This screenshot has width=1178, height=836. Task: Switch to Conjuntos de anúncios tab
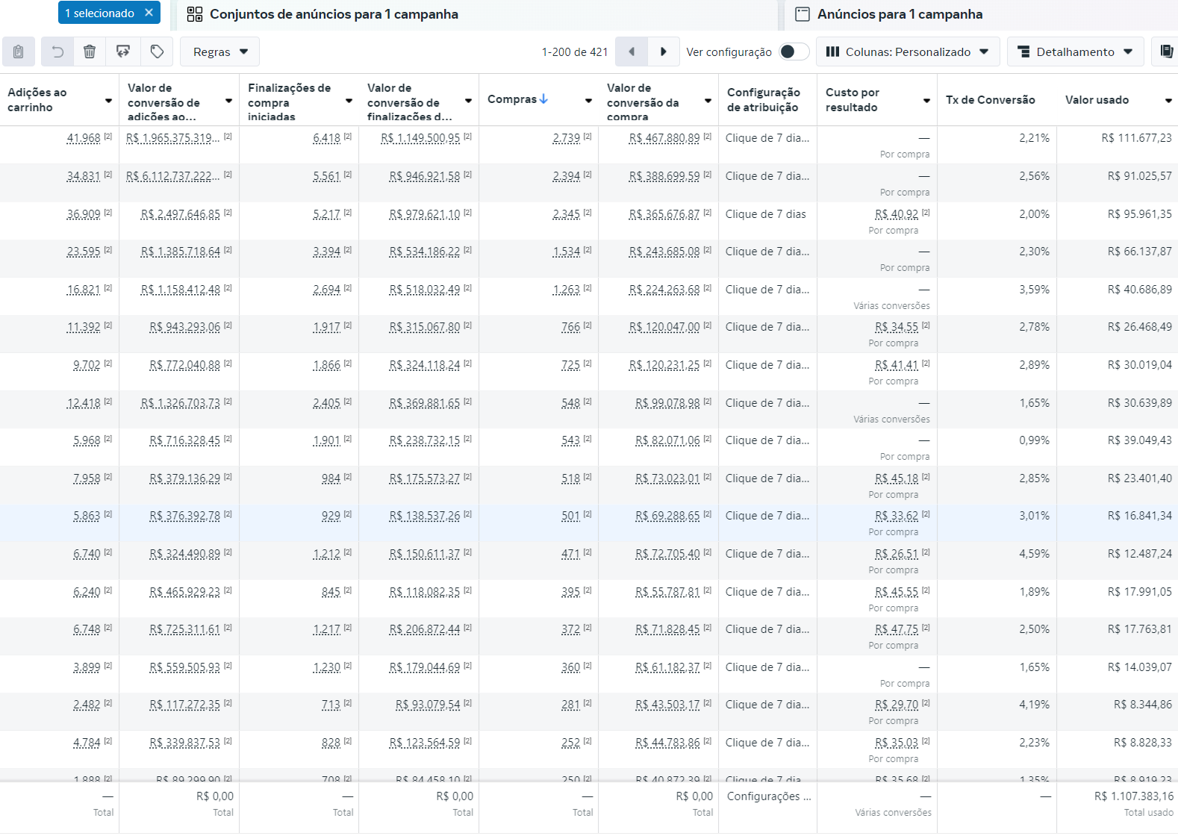tap(475, 14)
